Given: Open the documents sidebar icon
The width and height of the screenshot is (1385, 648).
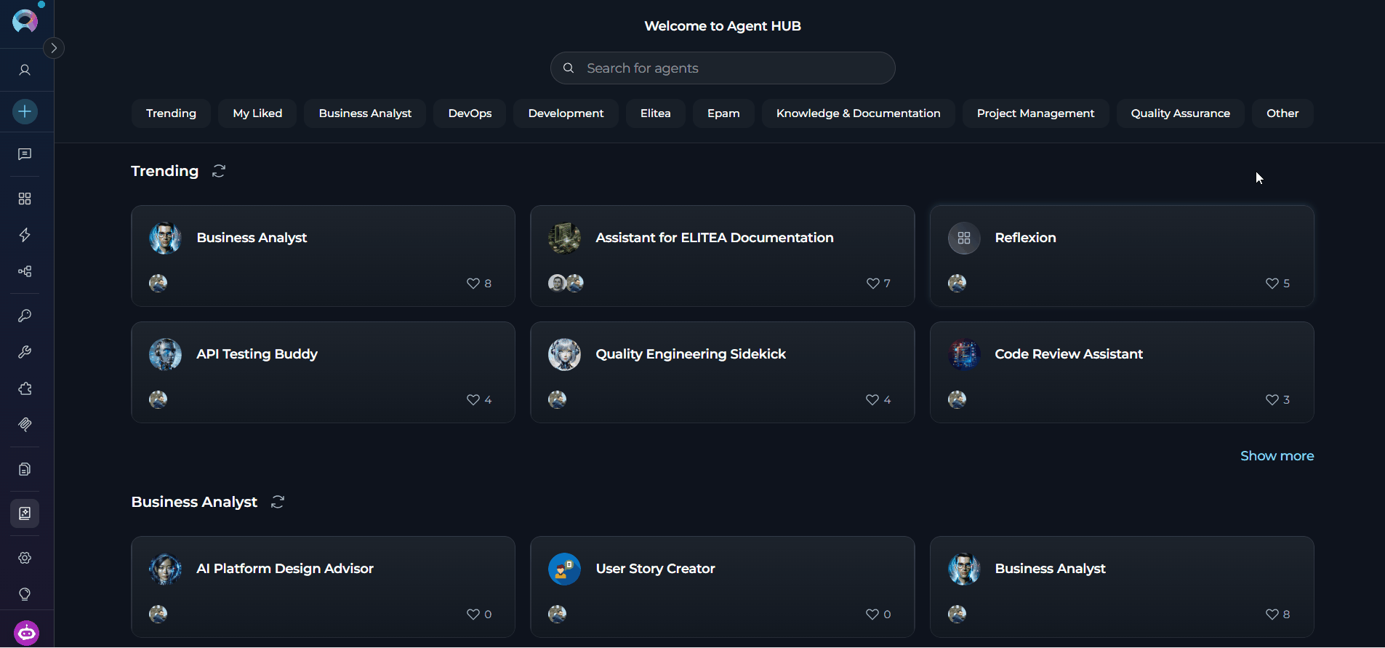Looking at the screenshot, I should tap(25, 469).
